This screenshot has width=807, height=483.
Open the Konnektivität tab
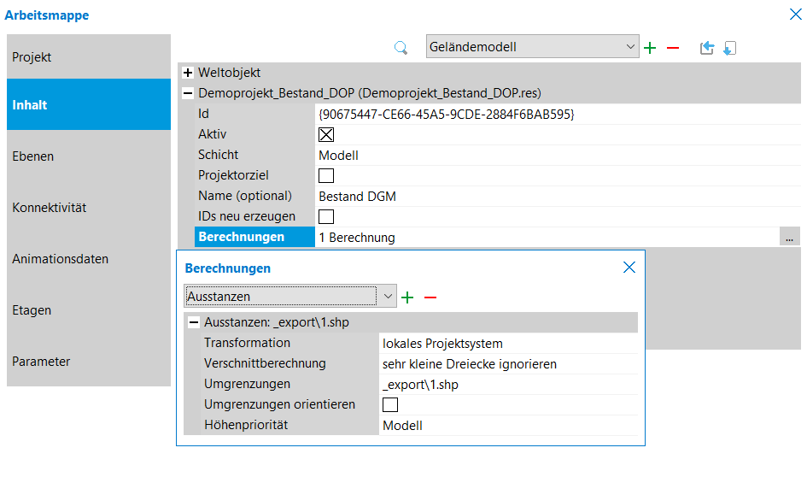(89, 208)
